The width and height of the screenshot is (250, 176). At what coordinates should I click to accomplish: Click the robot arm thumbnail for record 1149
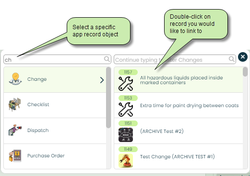pyautogui.click(x=126, y=161)
